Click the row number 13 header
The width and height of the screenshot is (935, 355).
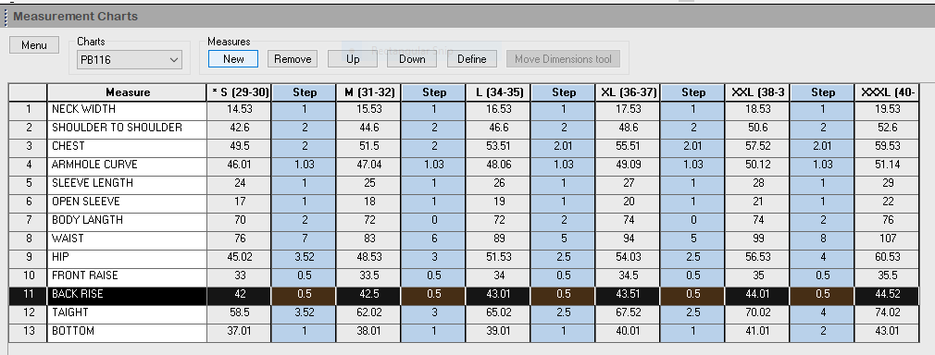point(28,331)
